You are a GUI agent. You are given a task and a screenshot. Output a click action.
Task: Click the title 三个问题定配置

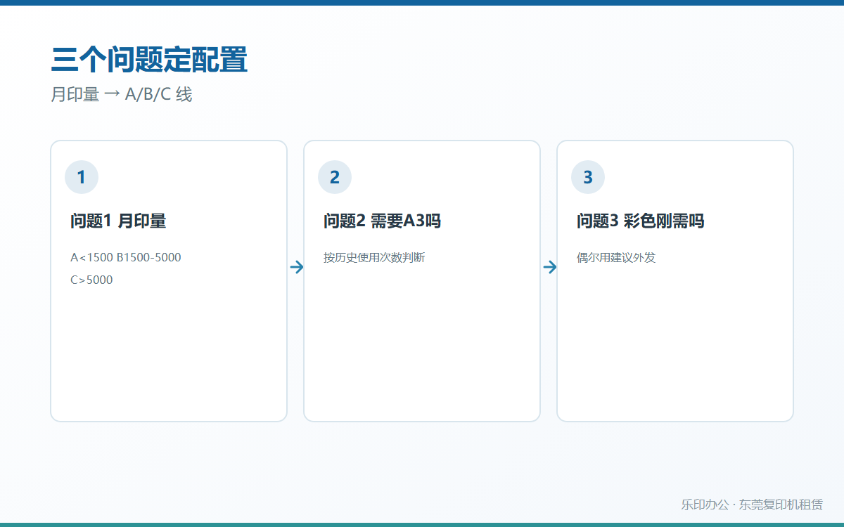149,60
